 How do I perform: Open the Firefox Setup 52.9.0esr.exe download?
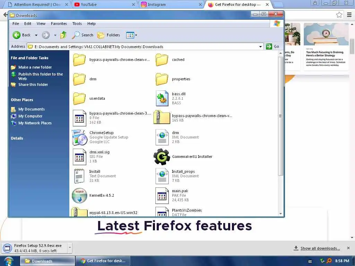click(x=34, y=248)
